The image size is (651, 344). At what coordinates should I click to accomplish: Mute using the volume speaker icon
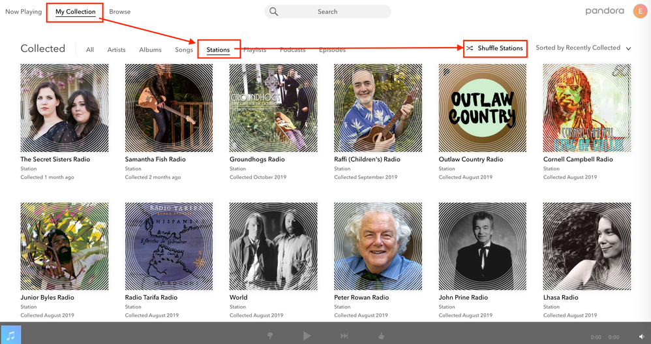(642, 337)
